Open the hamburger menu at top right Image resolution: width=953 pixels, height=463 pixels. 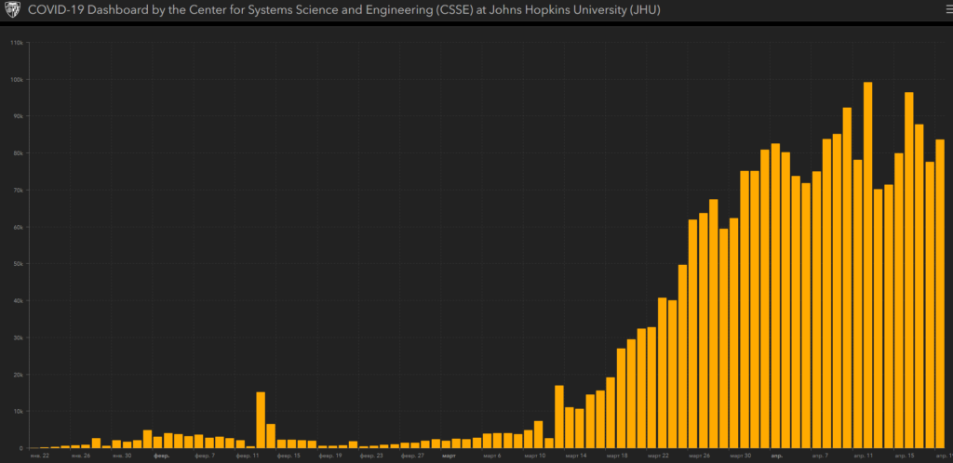pos(947,9)
